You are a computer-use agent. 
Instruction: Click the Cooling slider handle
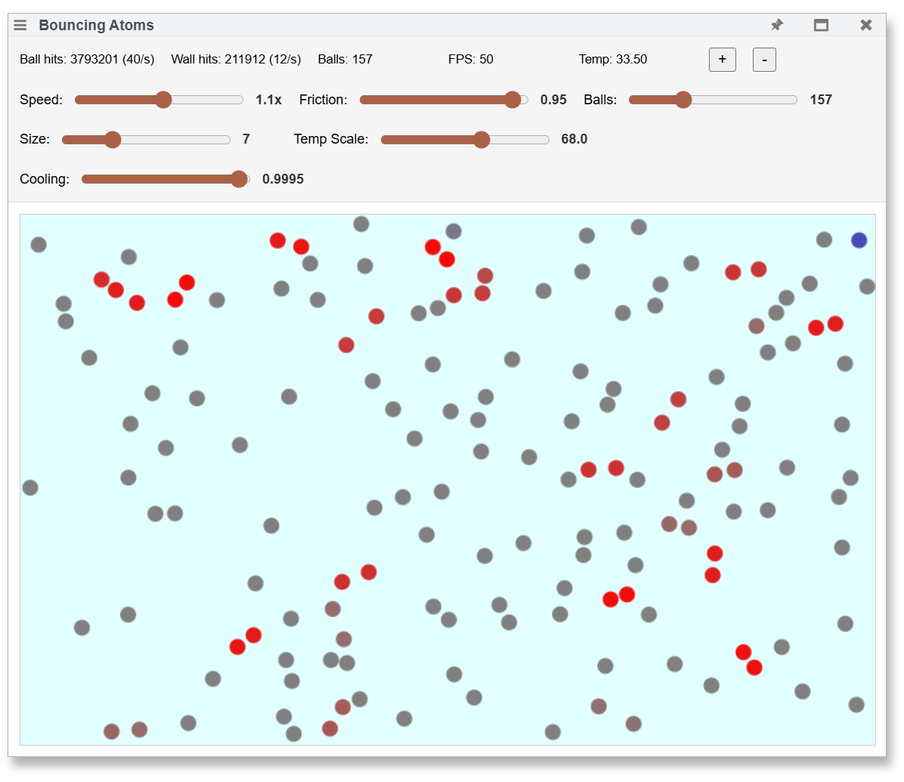(239, 179)
